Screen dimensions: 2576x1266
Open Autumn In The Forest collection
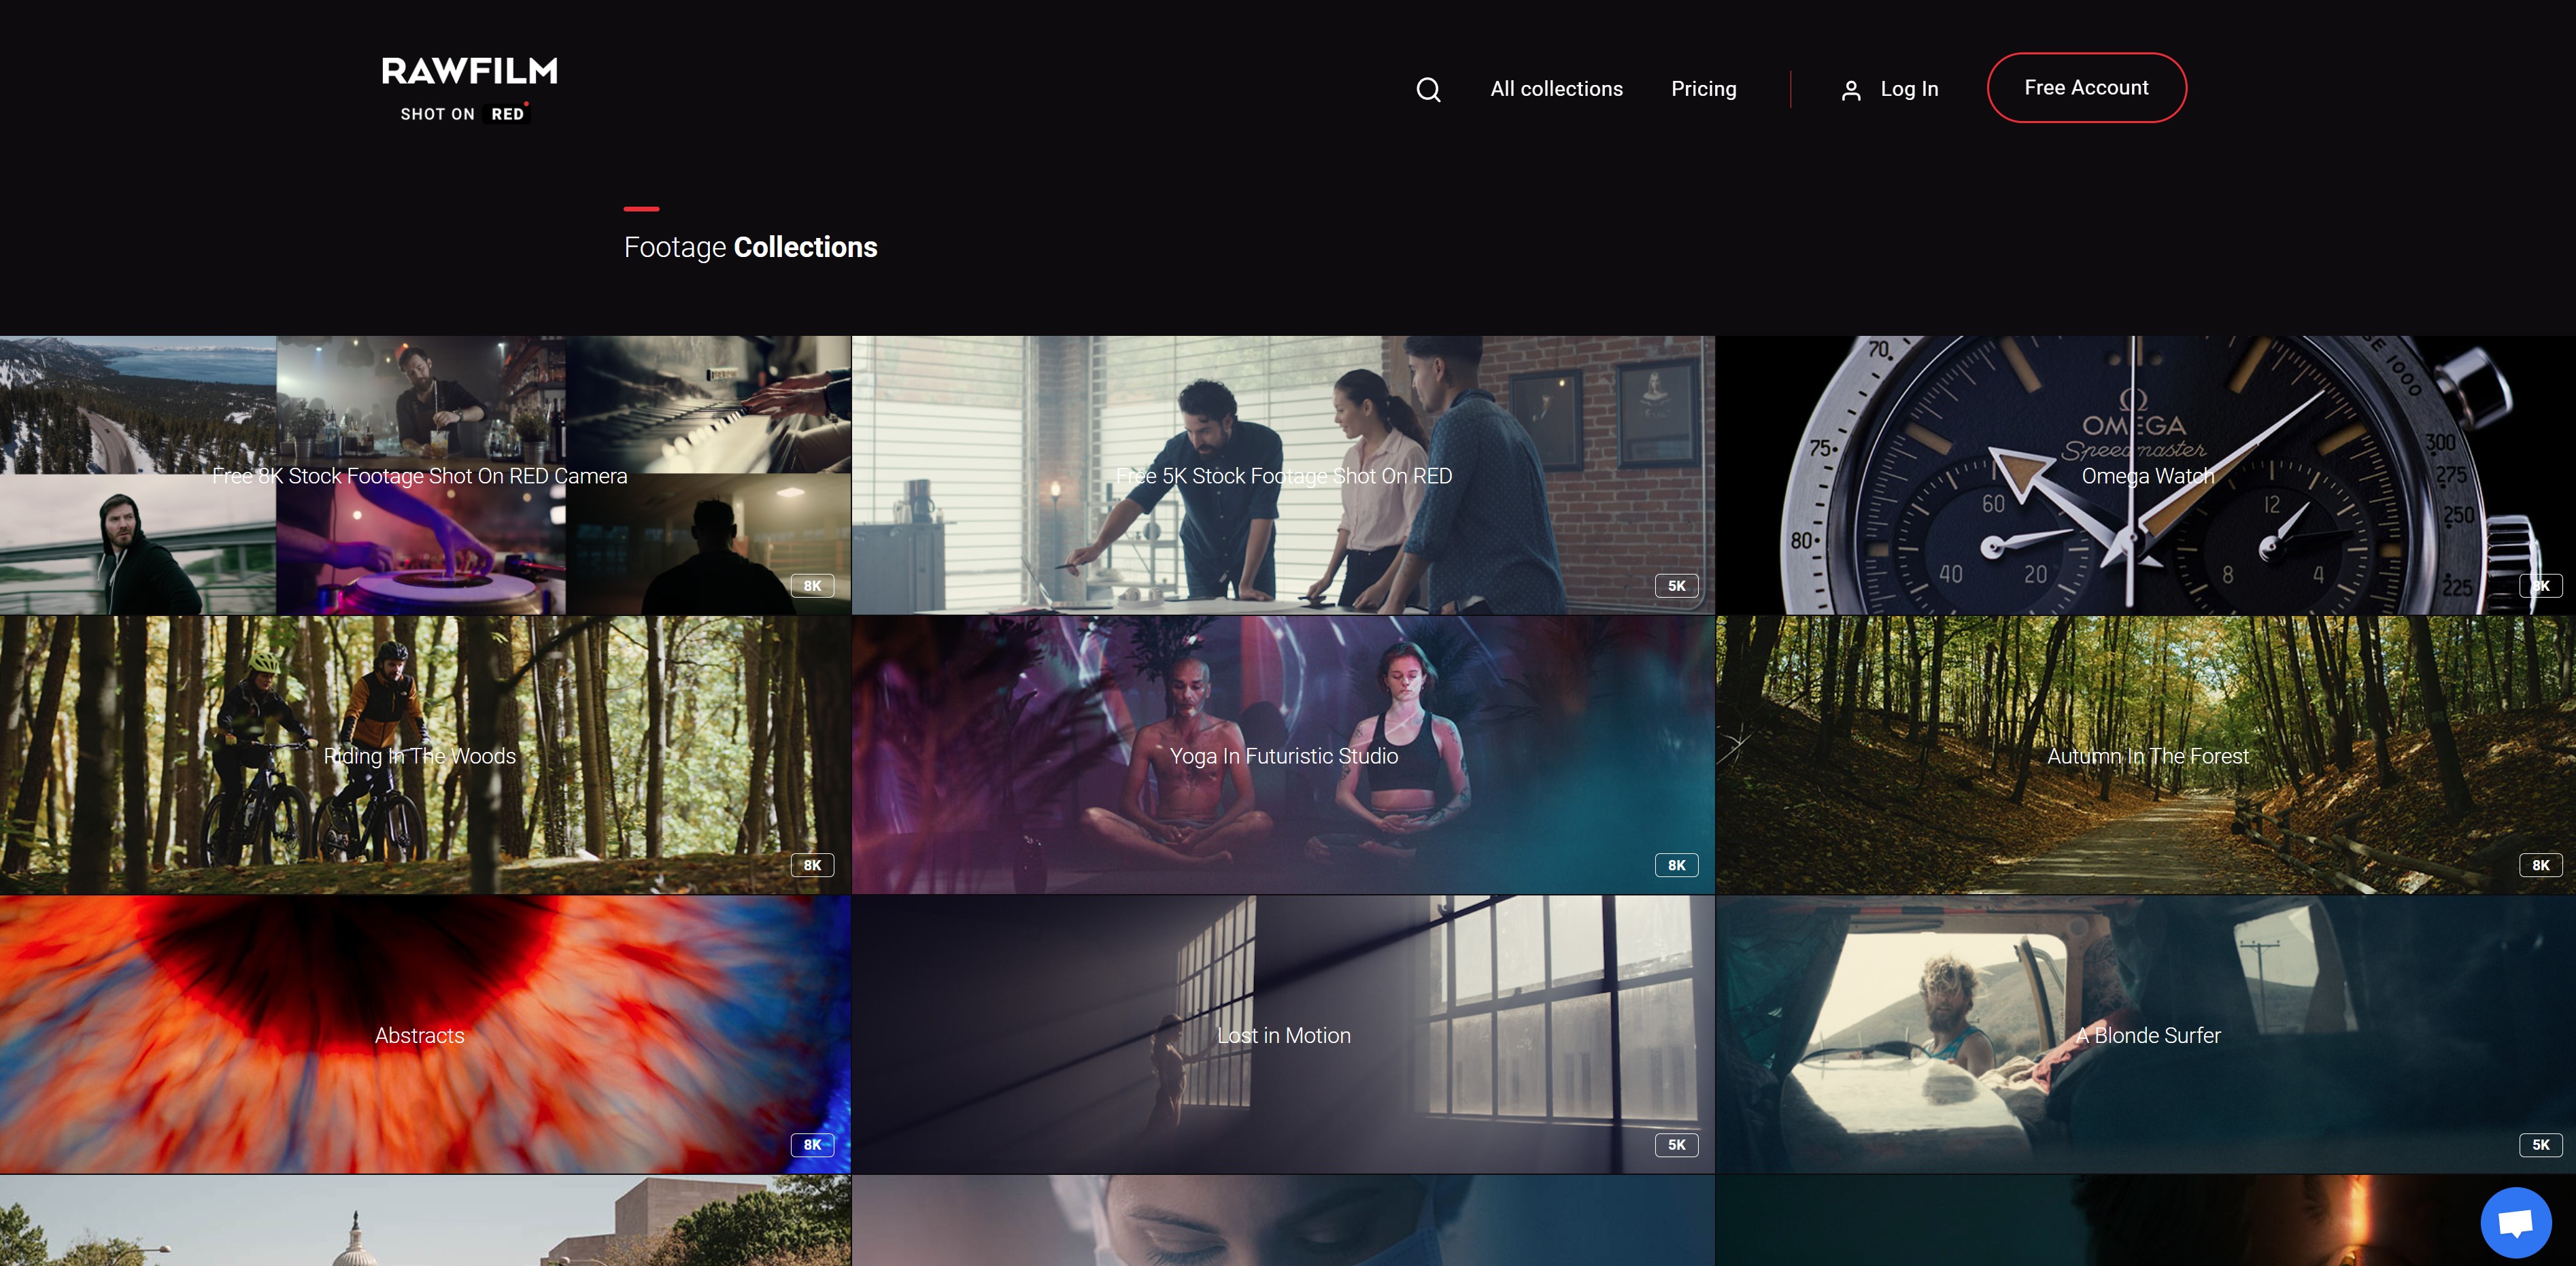point(2147,756)
